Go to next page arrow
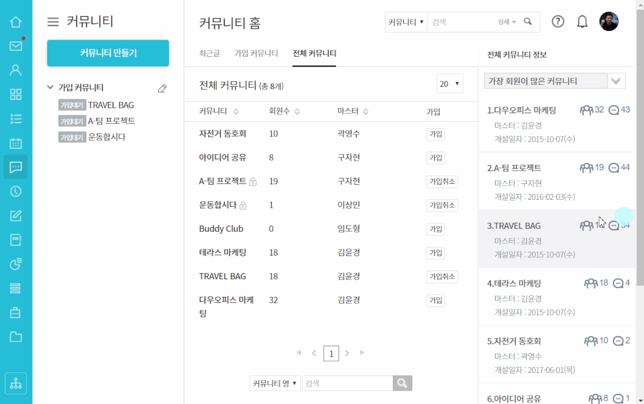Screen dimensions: 644x404 click(x=347, y=353)
